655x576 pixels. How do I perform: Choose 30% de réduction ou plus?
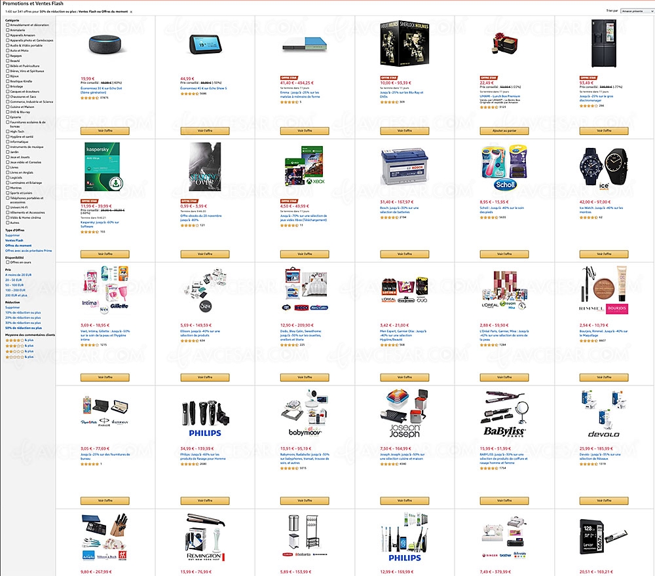click(23, 323)
